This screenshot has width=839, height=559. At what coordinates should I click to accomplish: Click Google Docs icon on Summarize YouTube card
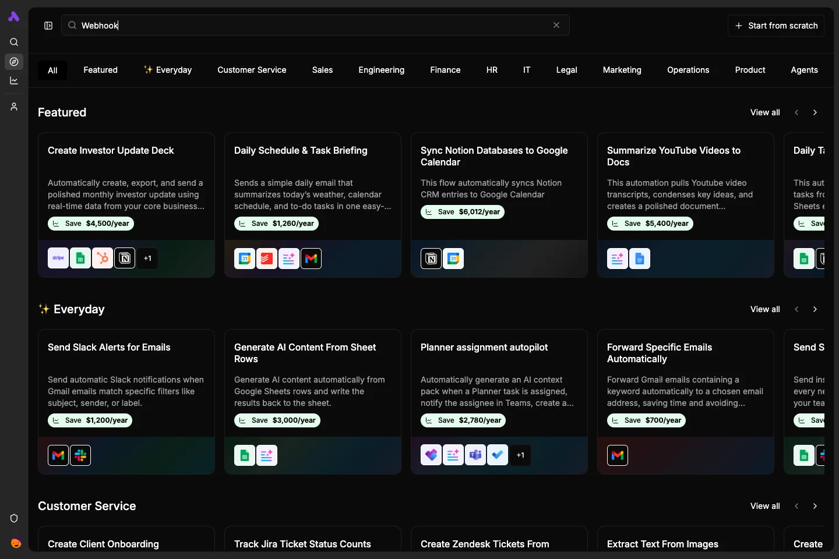(640, 258)
